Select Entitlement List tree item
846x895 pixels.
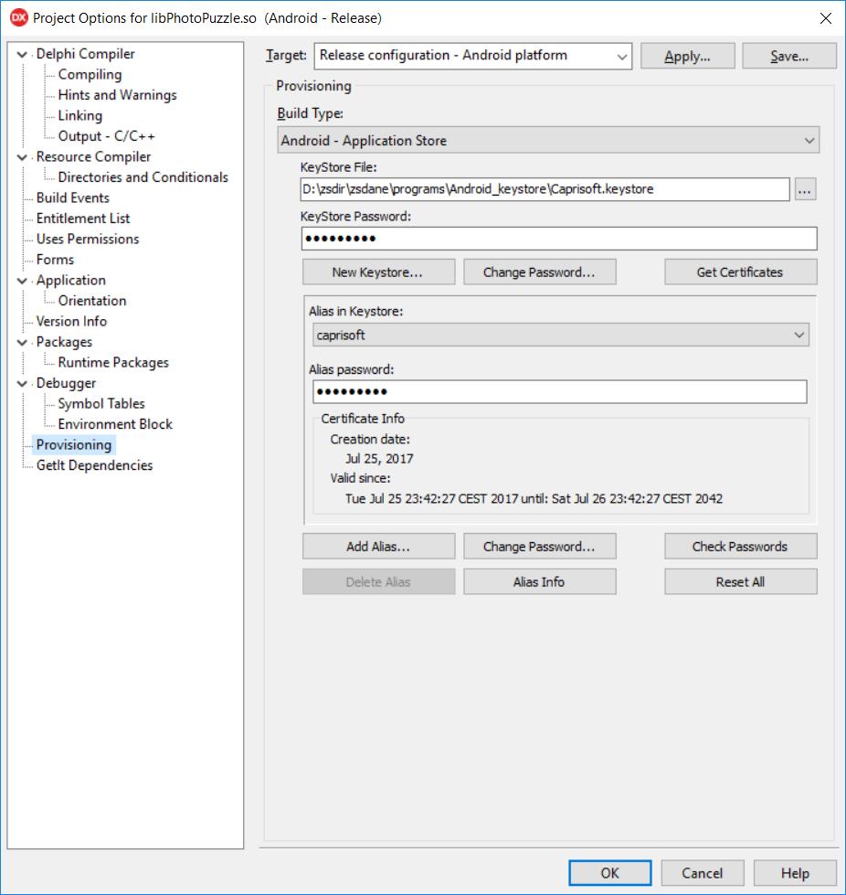tap(83, 218)
